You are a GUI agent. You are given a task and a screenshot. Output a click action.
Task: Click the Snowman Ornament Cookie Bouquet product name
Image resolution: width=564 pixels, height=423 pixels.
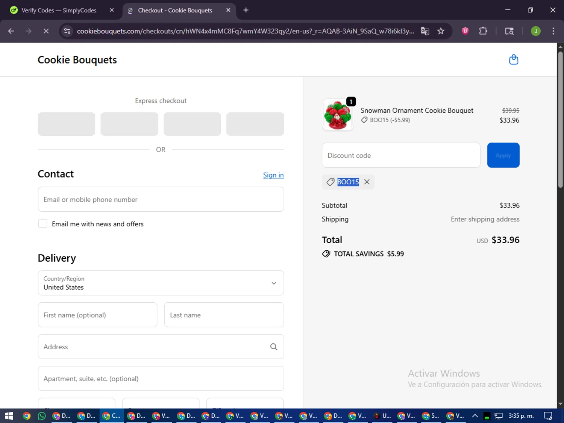(x=417, y=111)
